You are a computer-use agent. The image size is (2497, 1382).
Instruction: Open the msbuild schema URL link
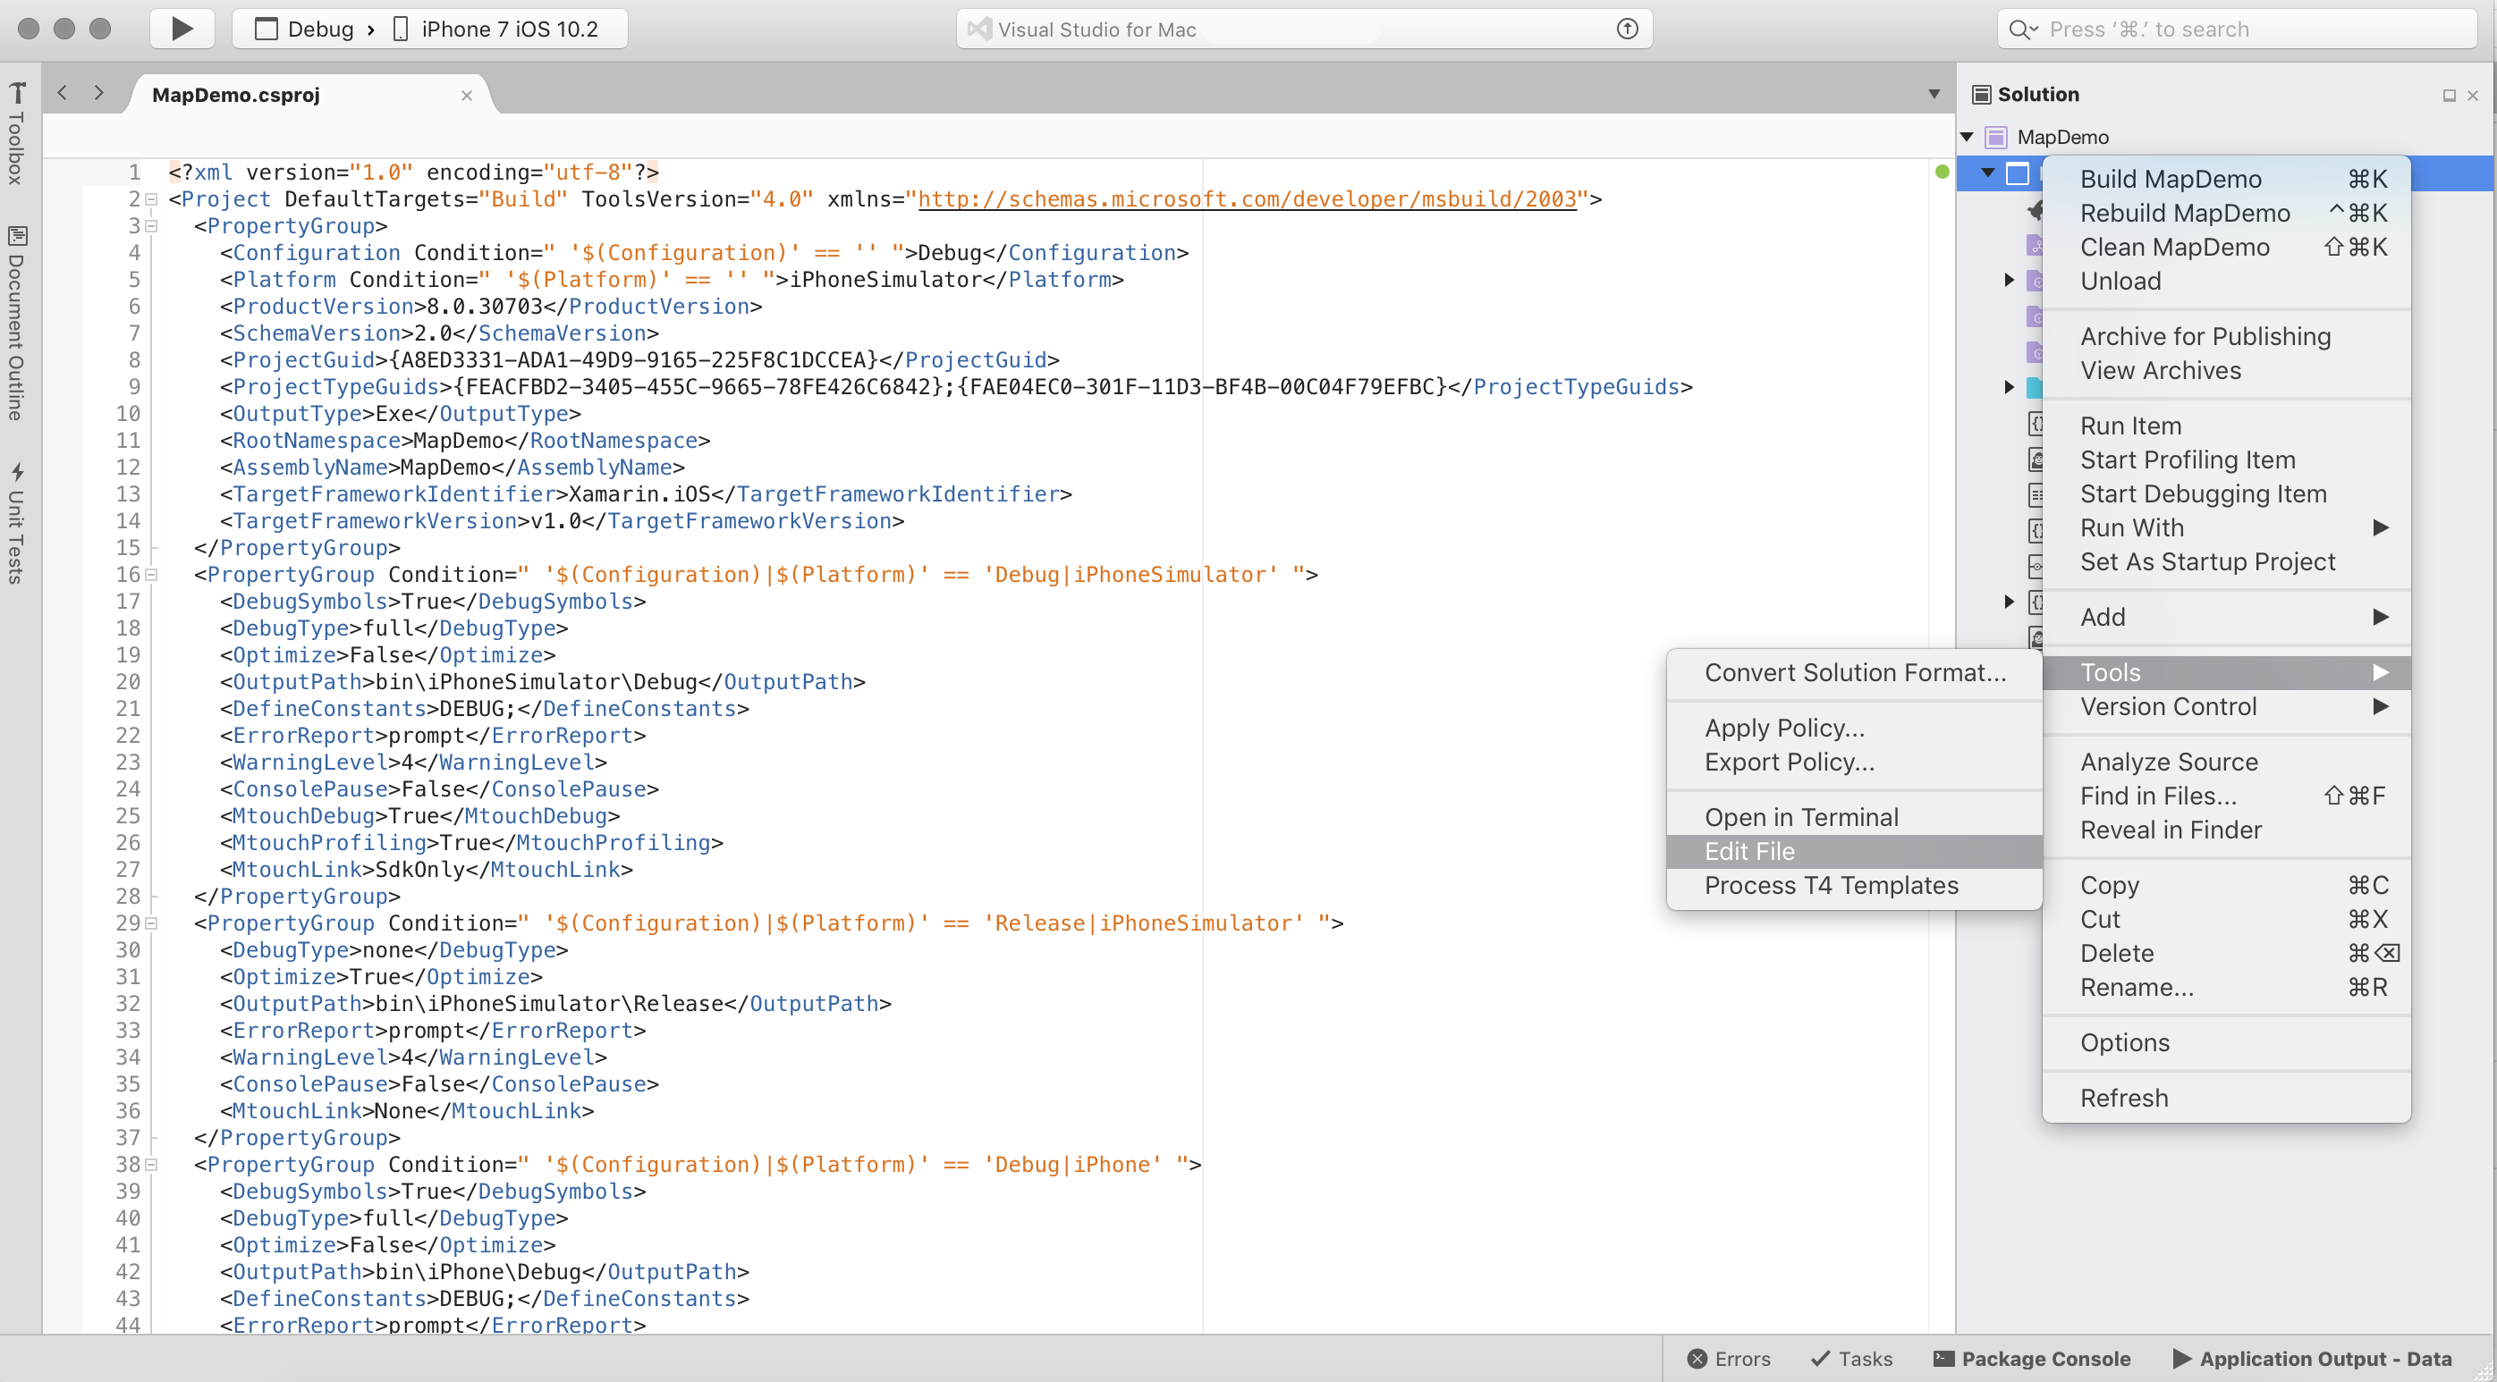(x=1248, y=198)
